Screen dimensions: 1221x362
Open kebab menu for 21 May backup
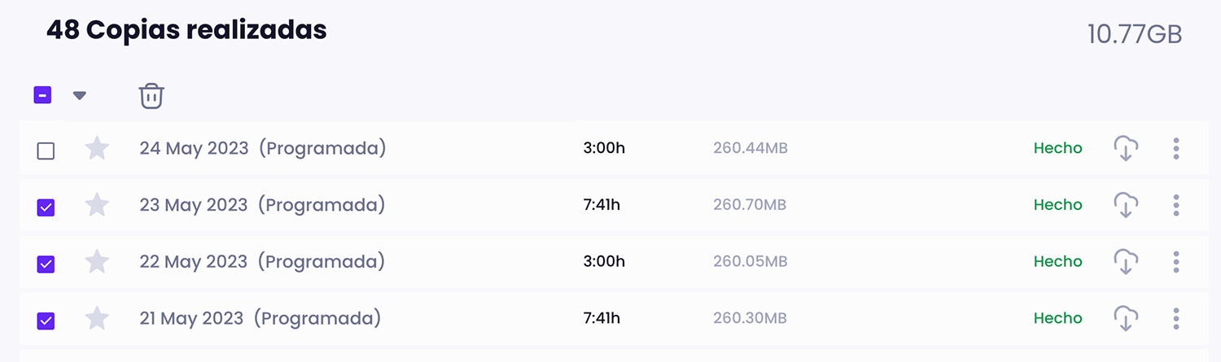pos(1176,318)
